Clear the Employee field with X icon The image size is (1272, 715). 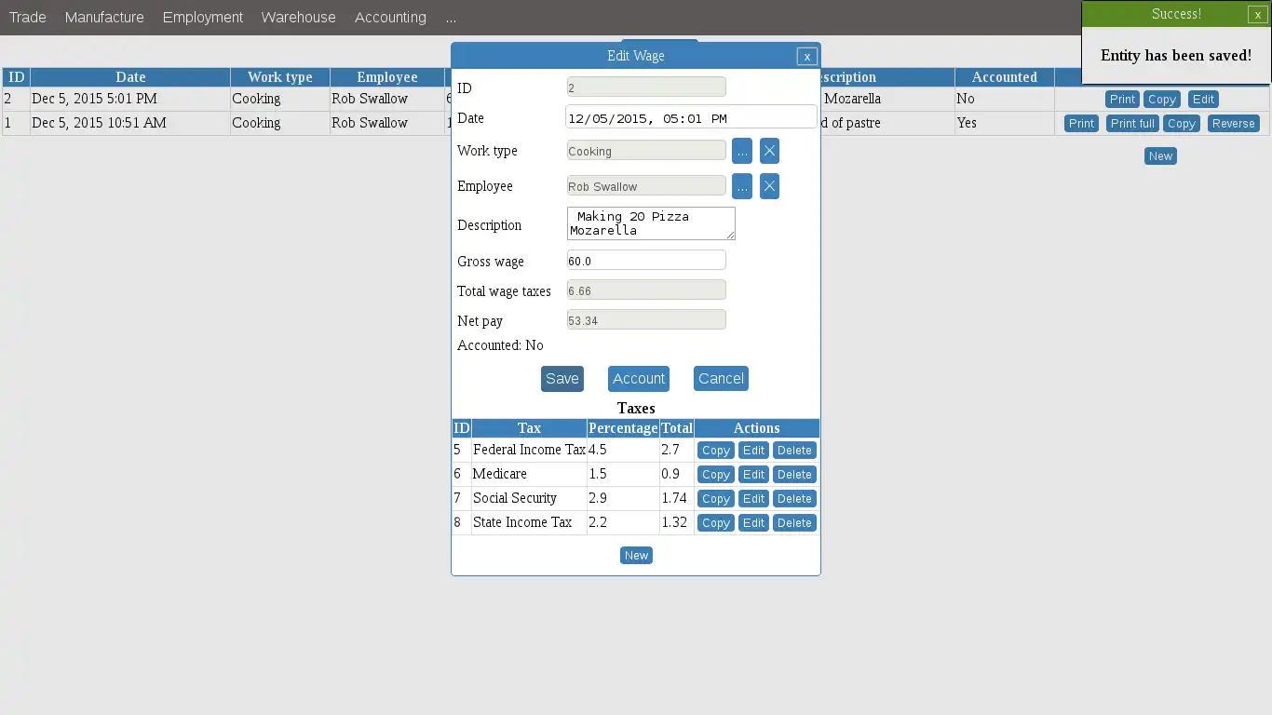point(769,186)
